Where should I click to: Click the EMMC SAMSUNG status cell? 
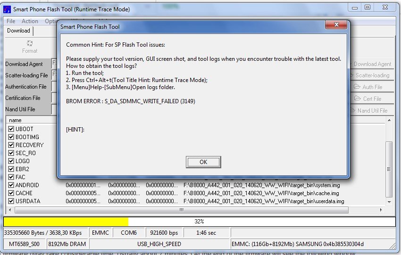[313, 244]
